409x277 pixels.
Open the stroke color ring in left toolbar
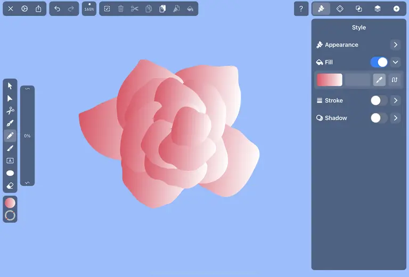pyautogui.click(x=10, y=215)
